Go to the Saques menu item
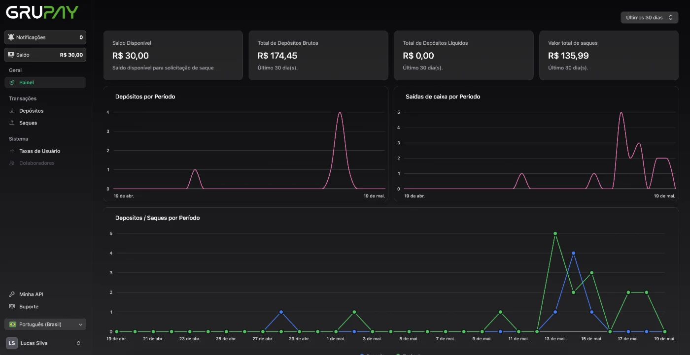Screen dimensions: 690x355 click(x=28, y=123)
